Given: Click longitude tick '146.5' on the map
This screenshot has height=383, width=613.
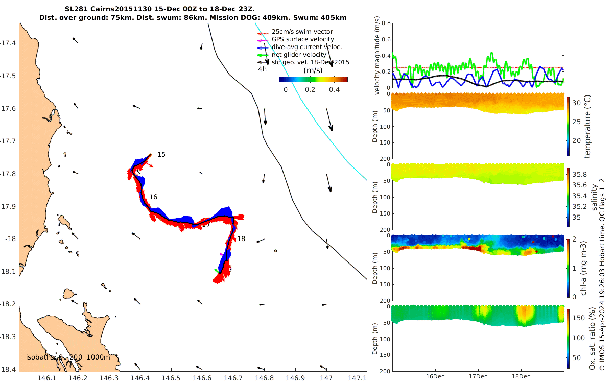Looking at the screenshot, I should click(171, 378).
